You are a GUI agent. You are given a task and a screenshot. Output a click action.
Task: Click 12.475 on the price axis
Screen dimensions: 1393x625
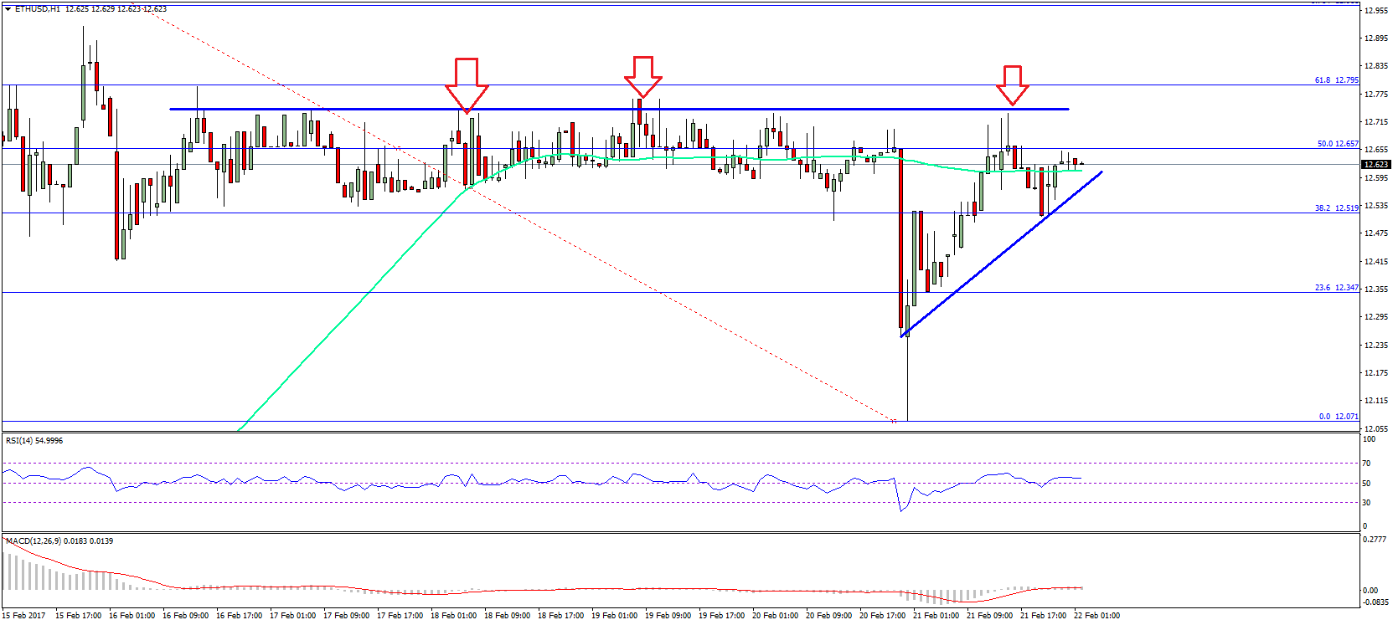point(1375,233)
